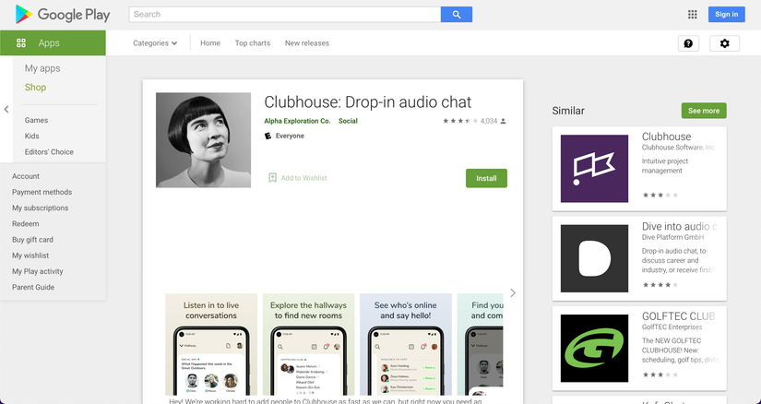Click the 'Intuitive project management' description
This screenshot has height=404, width=761.
coord(665,166)
